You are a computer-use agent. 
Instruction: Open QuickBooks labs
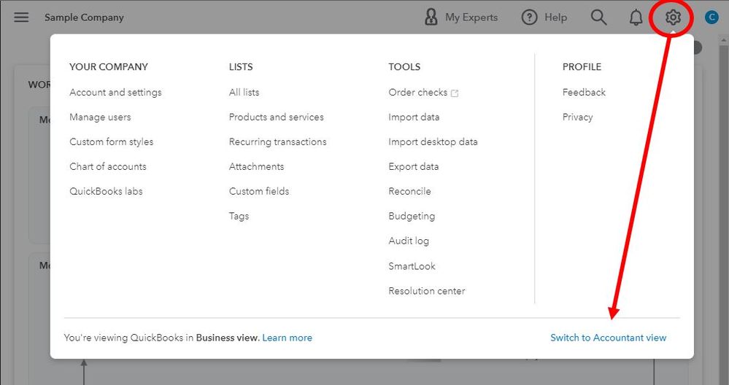coord(106,191)
